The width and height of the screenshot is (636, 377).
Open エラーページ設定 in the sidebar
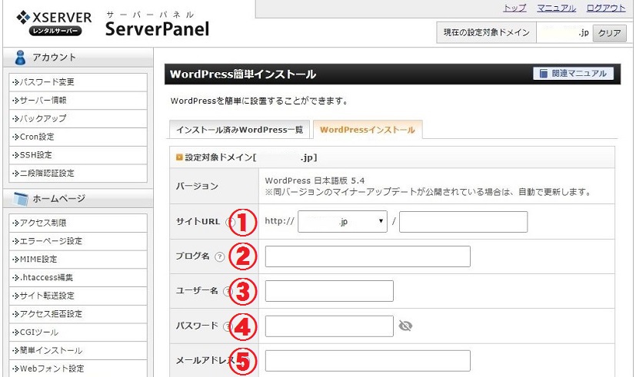78,241
